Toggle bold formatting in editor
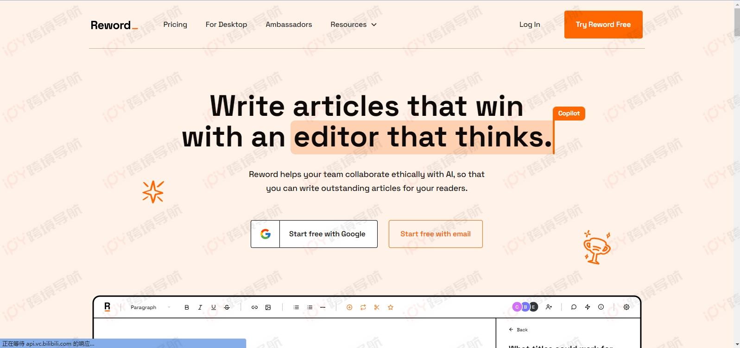Viewport: 740px width, 348px height. (187, 307)
